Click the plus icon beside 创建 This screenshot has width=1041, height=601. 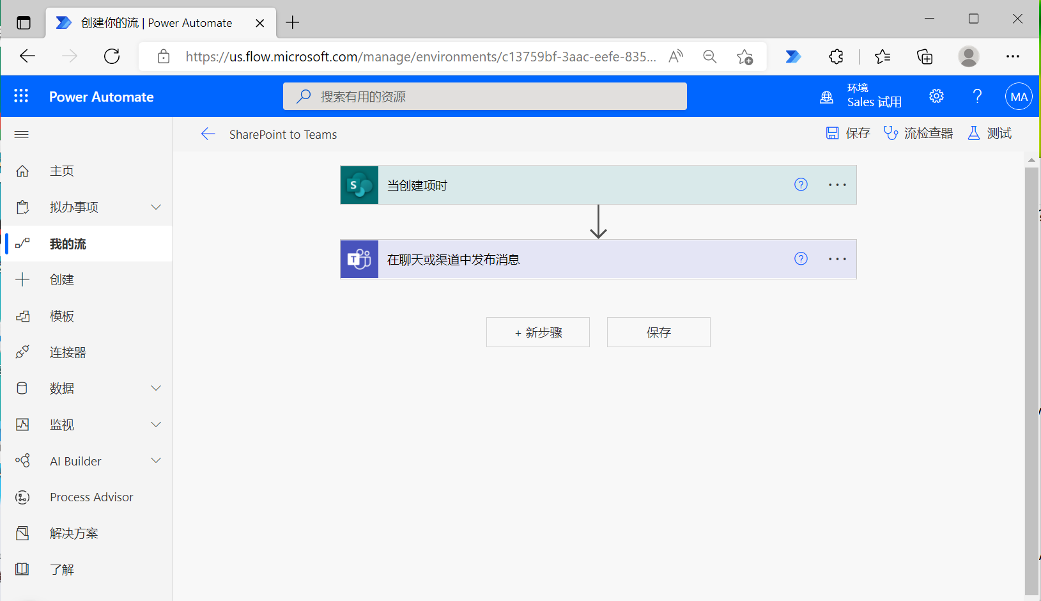(22, 279)
